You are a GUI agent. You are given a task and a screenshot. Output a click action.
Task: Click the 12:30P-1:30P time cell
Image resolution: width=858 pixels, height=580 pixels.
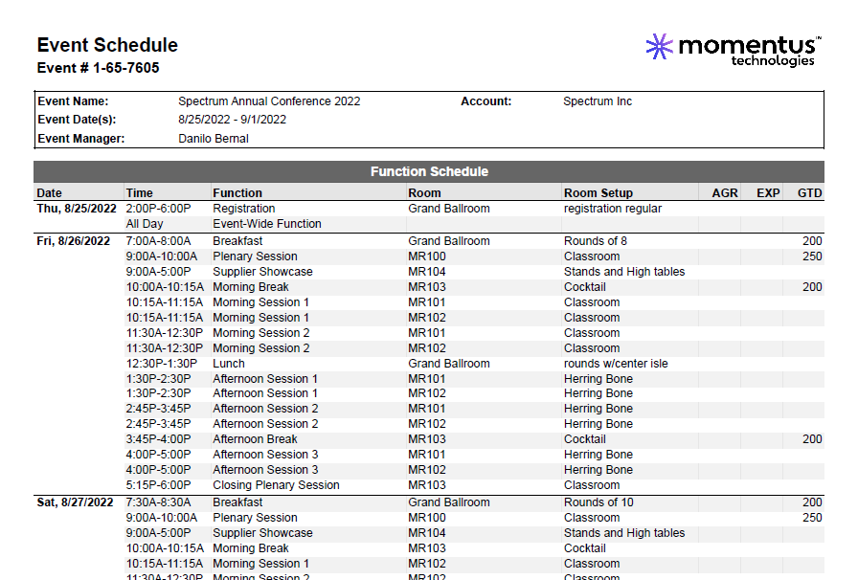(162, 364)
